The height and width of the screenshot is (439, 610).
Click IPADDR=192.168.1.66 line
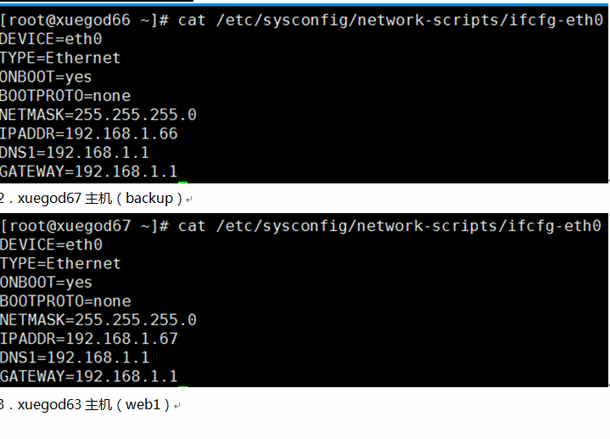click(89, 134)
